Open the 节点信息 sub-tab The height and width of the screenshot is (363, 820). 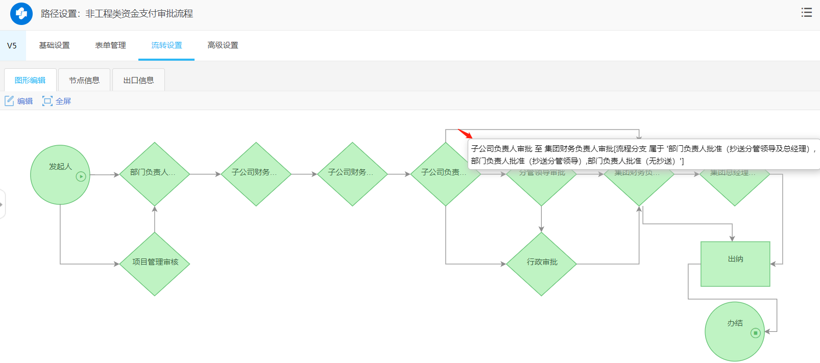(84, 80)
